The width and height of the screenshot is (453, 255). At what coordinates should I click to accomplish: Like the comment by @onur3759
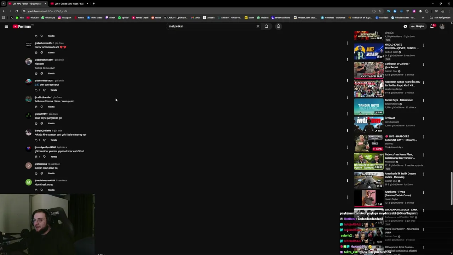[x=36, y=123]
